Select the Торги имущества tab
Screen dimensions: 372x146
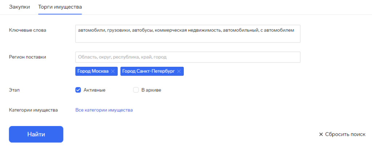pos(60,7)
